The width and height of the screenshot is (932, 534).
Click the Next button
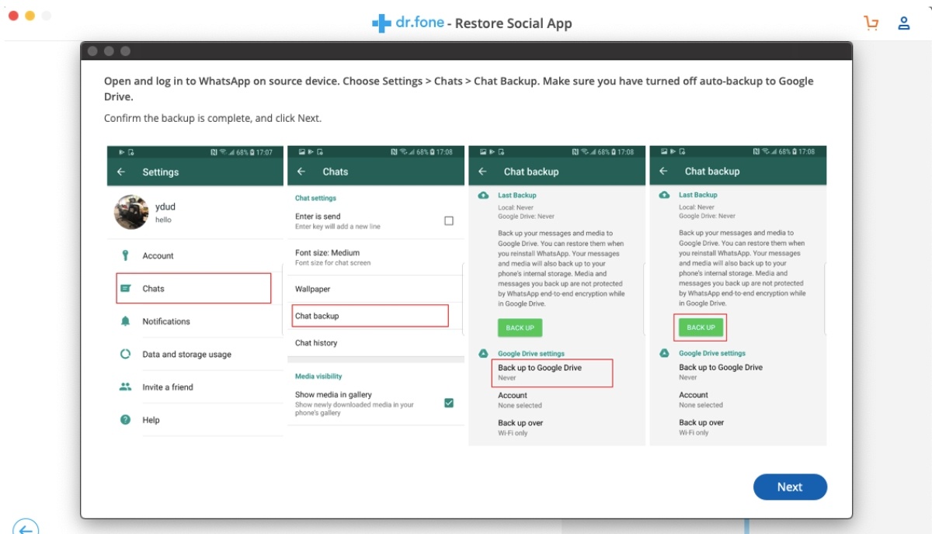click(790, 487)
